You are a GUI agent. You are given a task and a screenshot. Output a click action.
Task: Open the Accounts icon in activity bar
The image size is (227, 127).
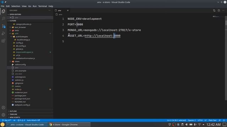coord(3,108)
